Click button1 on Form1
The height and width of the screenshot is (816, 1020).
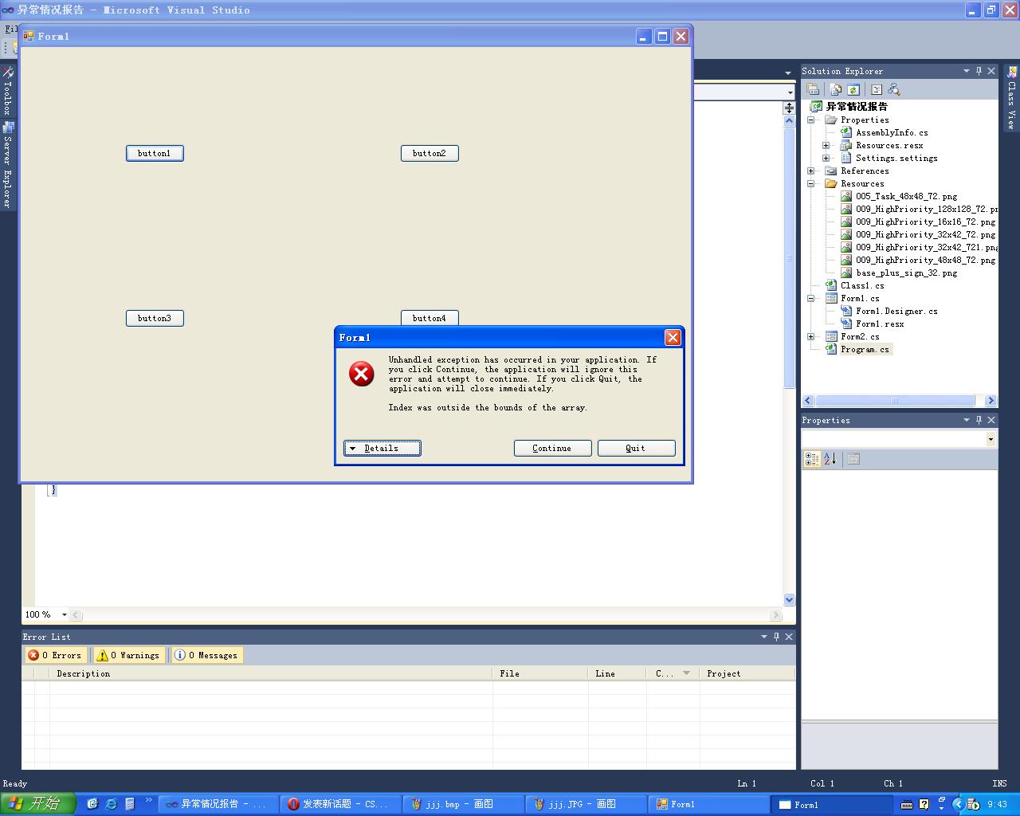[155, 153]
